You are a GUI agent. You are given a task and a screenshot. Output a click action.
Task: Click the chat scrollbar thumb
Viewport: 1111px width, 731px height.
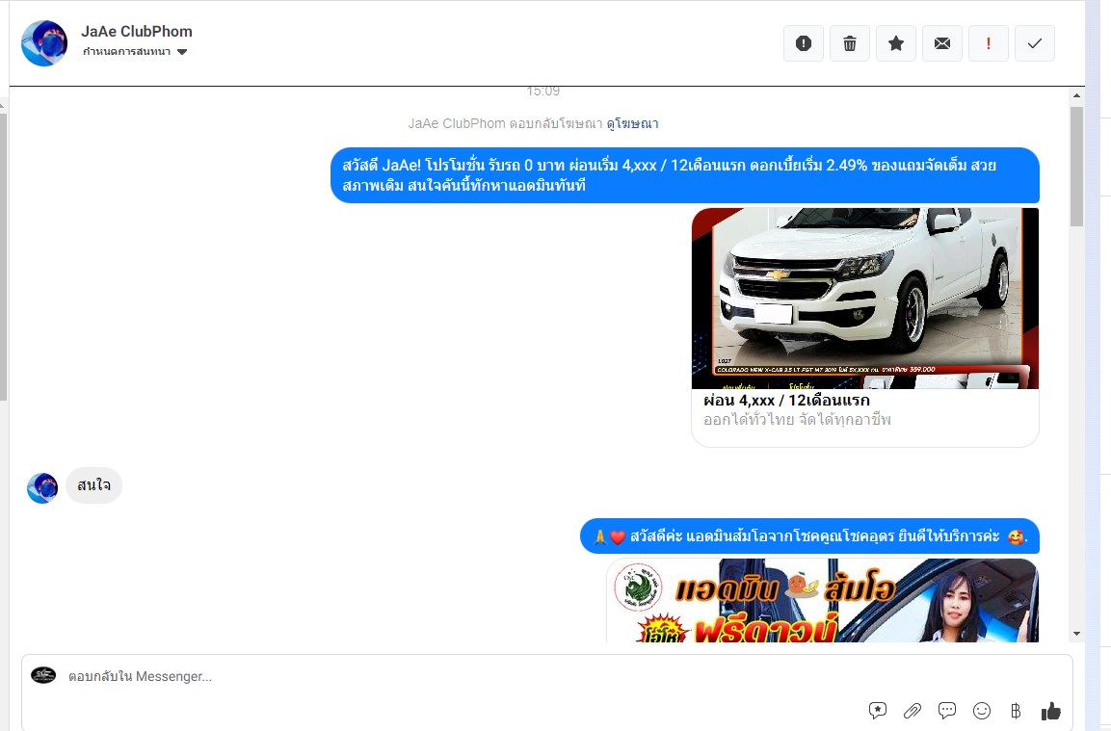click(x=1076, y=167)
